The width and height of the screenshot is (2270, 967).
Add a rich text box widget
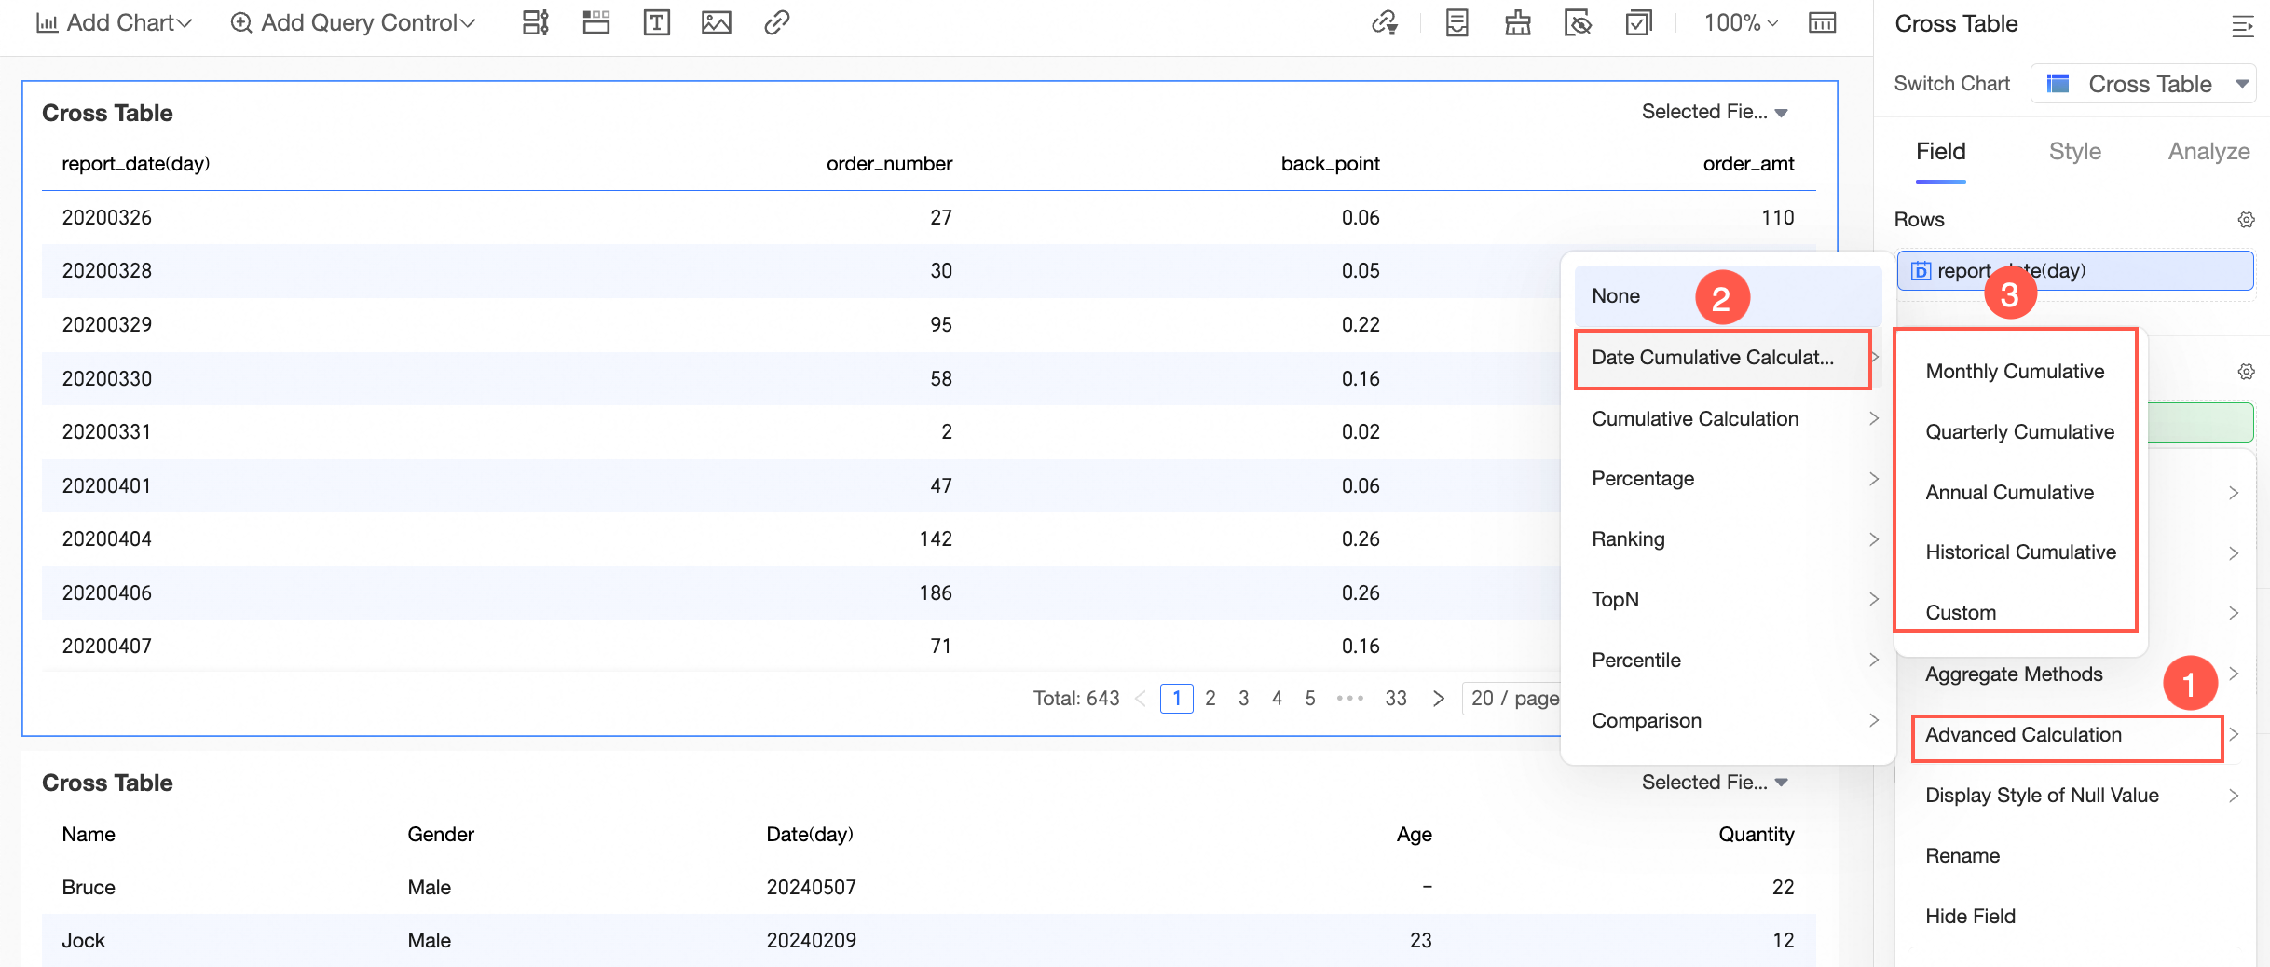click(657, 22)
